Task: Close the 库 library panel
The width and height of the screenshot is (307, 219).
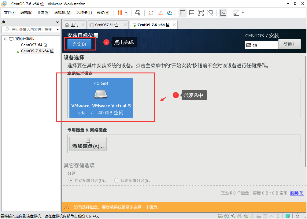Action: pyautogui.click(x=57, y=22)
